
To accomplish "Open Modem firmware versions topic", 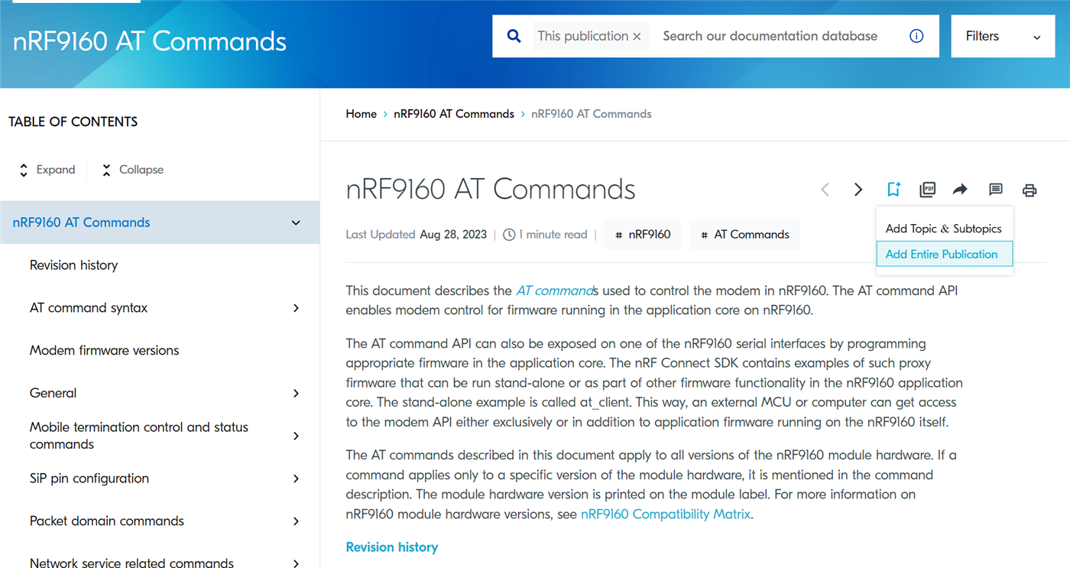I will pyautogui.click(x=104, y=350).
